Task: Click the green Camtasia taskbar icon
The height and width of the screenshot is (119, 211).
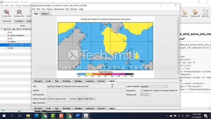Action: click(53, 116)
